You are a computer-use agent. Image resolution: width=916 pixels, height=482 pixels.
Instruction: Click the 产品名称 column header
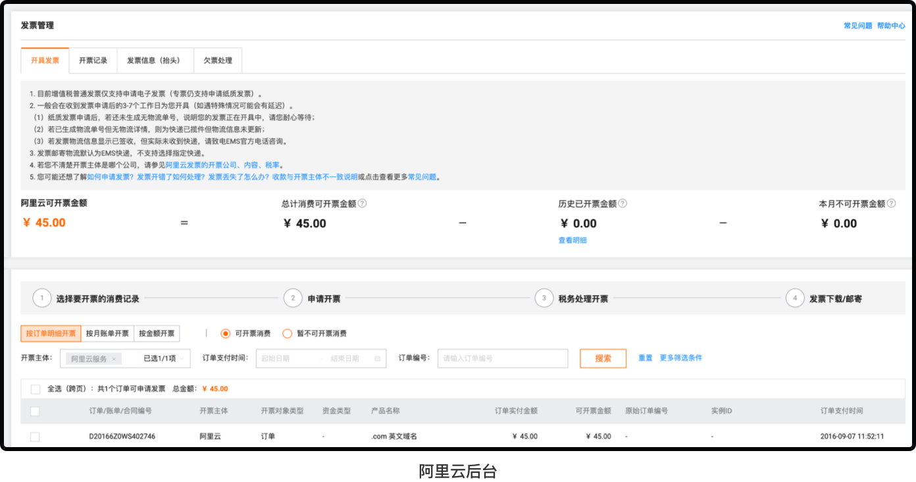click(386, 411)
